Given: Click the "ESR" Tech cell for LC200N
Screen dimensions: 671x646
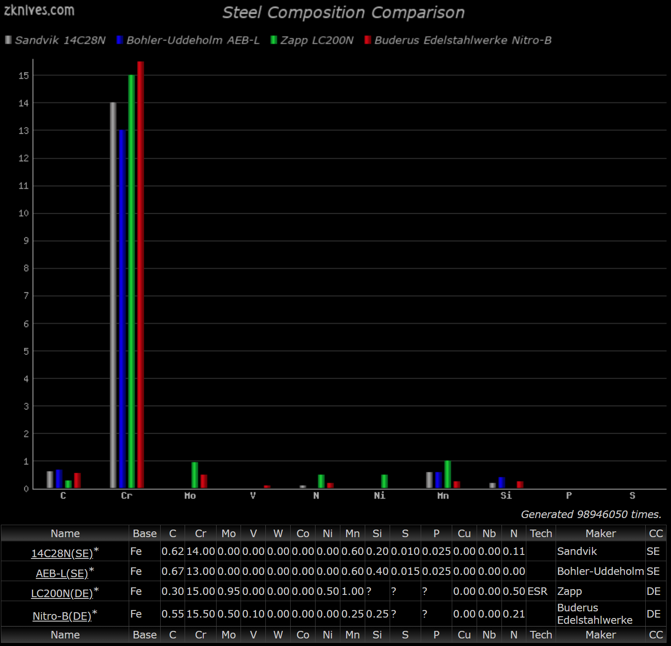Looking at the screenshot, I should (x=541, y=591).
